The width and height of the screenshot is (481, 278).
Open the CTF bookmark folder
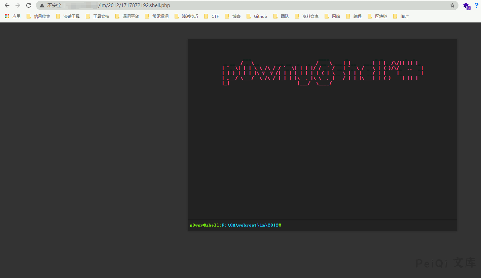coord(211,16)
